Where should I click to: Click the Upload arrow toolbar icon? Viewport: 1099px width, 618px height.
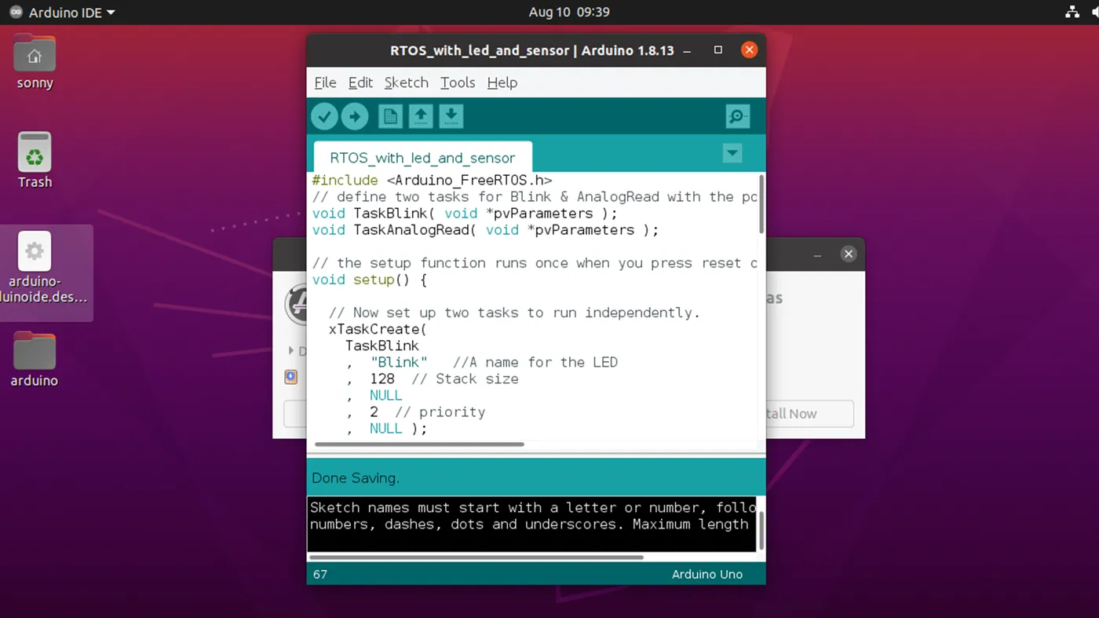click(x=355, y=116)
